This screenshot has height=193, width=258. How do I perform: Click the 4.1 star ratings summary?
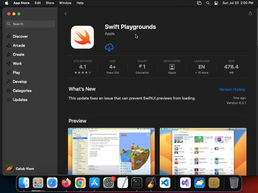(83, 67)
